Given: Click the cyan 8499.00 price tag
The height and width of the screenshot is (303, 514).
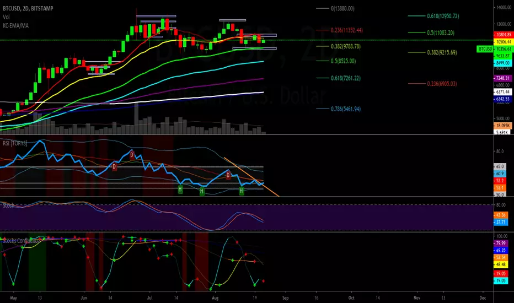Looking at the screenshot, I should pos(503,63).
